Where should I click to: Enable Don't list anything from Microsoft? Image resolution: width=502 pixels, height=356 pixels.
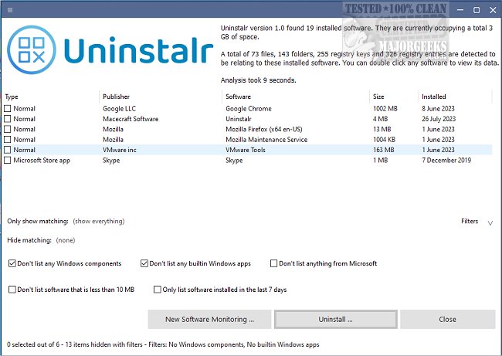[x=273, y=263]
